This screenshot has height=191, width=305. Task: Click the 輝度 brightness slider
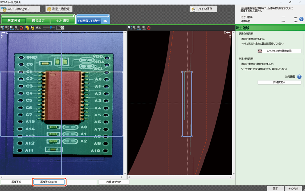tap(51, 27)
